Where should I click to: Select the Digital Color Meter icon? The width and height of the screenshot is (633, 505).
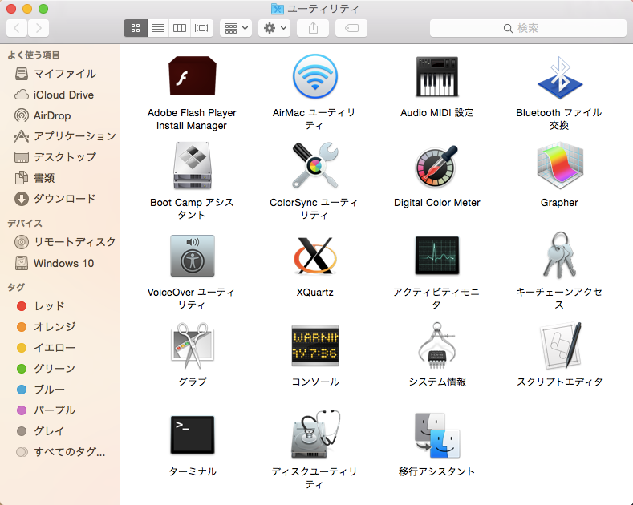(436, 166)
